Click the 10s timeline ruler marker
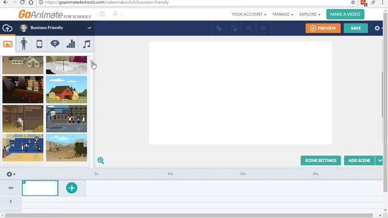Viewport: 388px width, 218px height. click(x=170, y=174)
